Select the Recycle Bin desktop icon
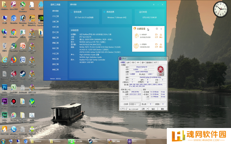This screenshot has height=144, width=231. pyautogui.click(x=4, y=47)
